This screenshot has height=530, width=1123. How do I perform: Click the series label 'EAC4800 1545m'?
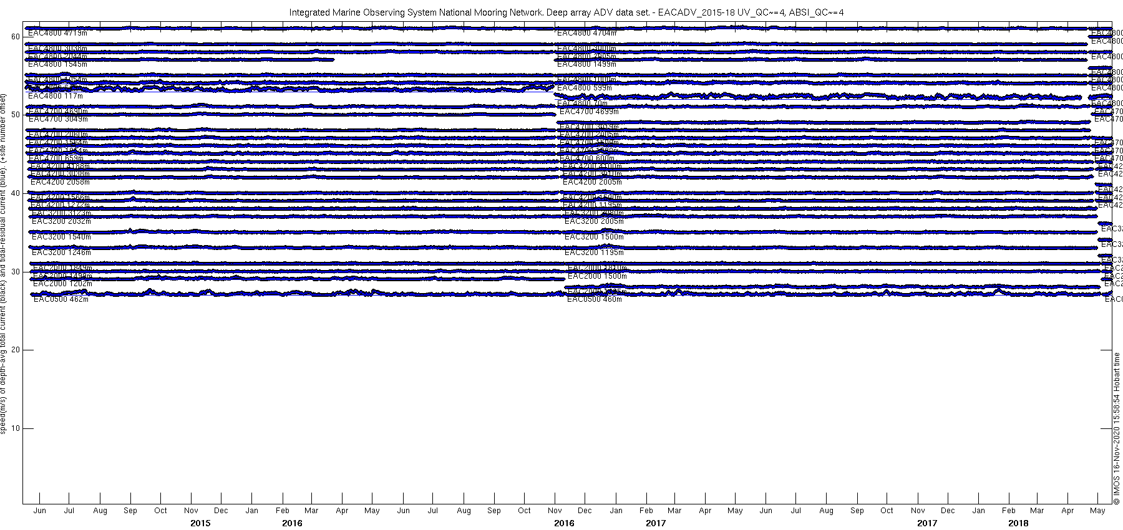pos(57,64)
